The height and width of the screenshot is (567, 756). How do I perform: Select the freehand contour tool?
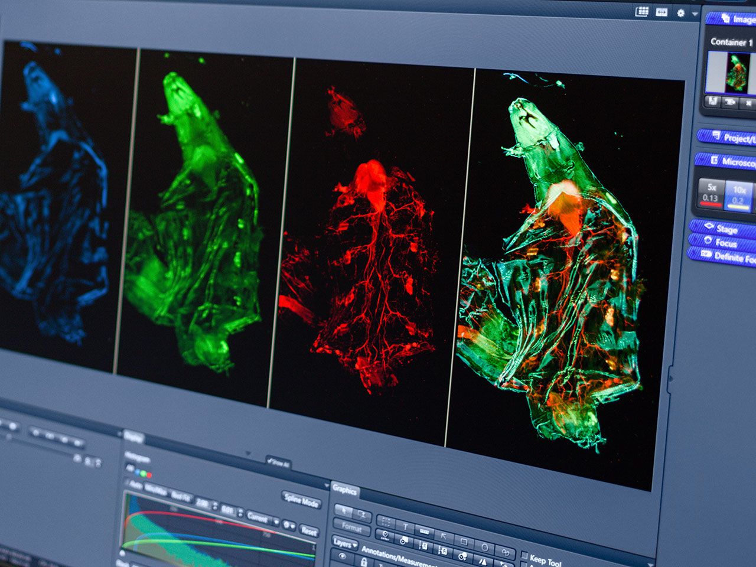click(x=506, y=552)
